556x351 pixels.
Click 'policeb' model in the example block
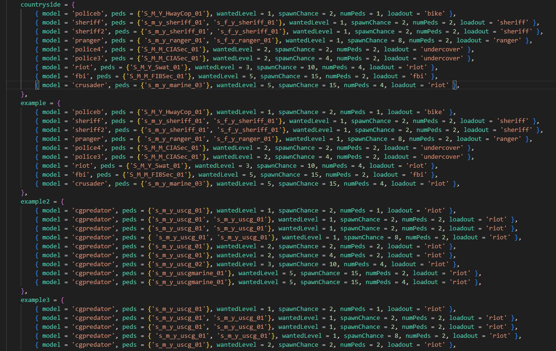[x=88, y=112]
